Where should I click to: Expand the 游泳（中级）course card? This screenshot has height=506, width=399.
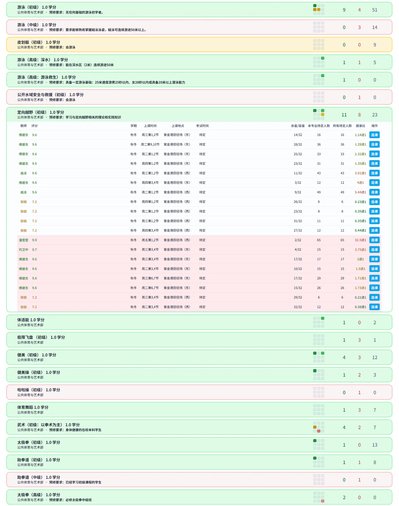(199, 27)
